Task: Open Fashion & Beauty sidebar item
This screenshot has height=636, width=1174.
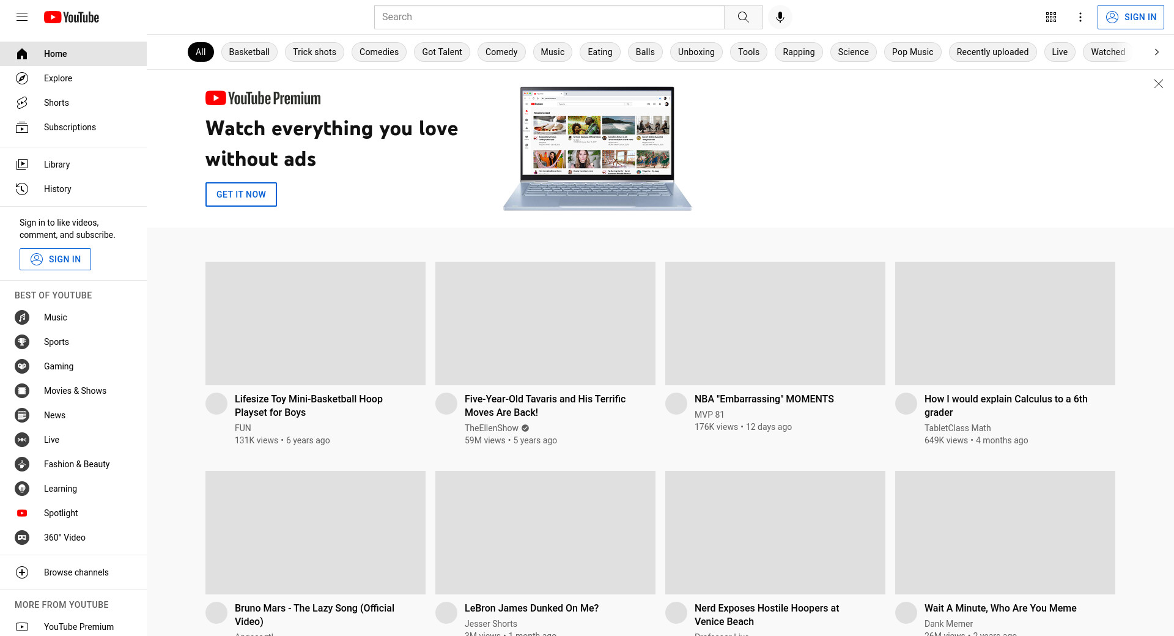Action: [73, 464]
